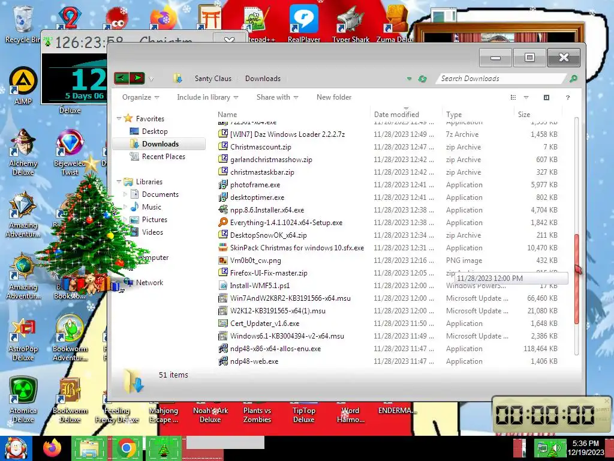Click Christmas tree taskbar icon
Screen dimensions: 614x461
click(x=164, y=448)
